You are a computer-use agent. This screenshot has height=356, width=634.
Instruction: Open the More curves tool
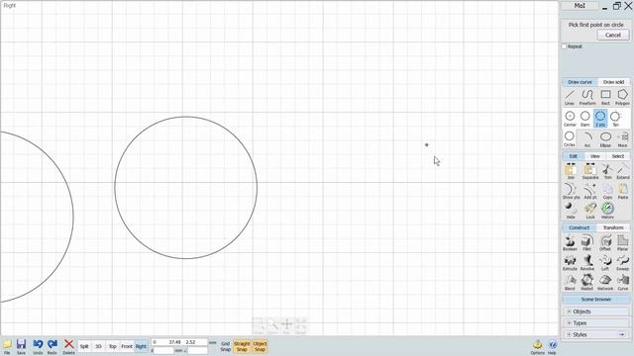[623, 139]
